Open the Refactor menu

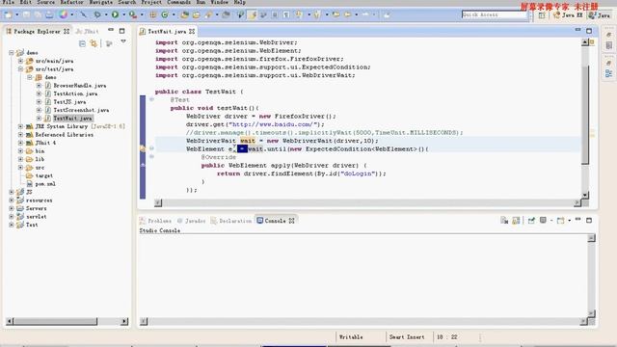pyautogui.click(x=71, y=2)
